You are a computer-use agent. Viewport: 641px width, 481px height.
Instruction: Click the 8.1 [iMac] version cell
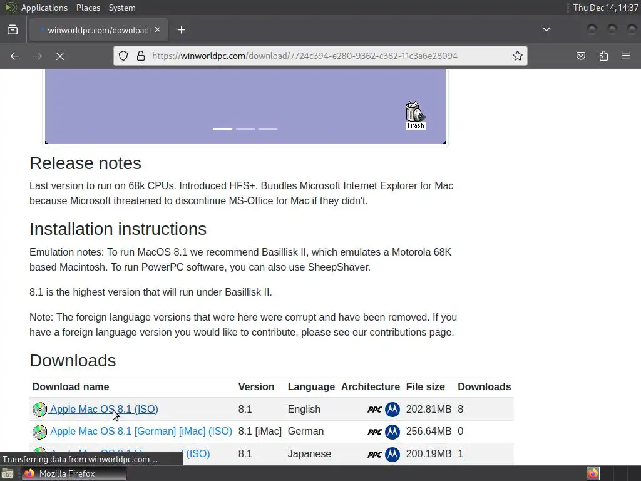[x=260, y=431]
